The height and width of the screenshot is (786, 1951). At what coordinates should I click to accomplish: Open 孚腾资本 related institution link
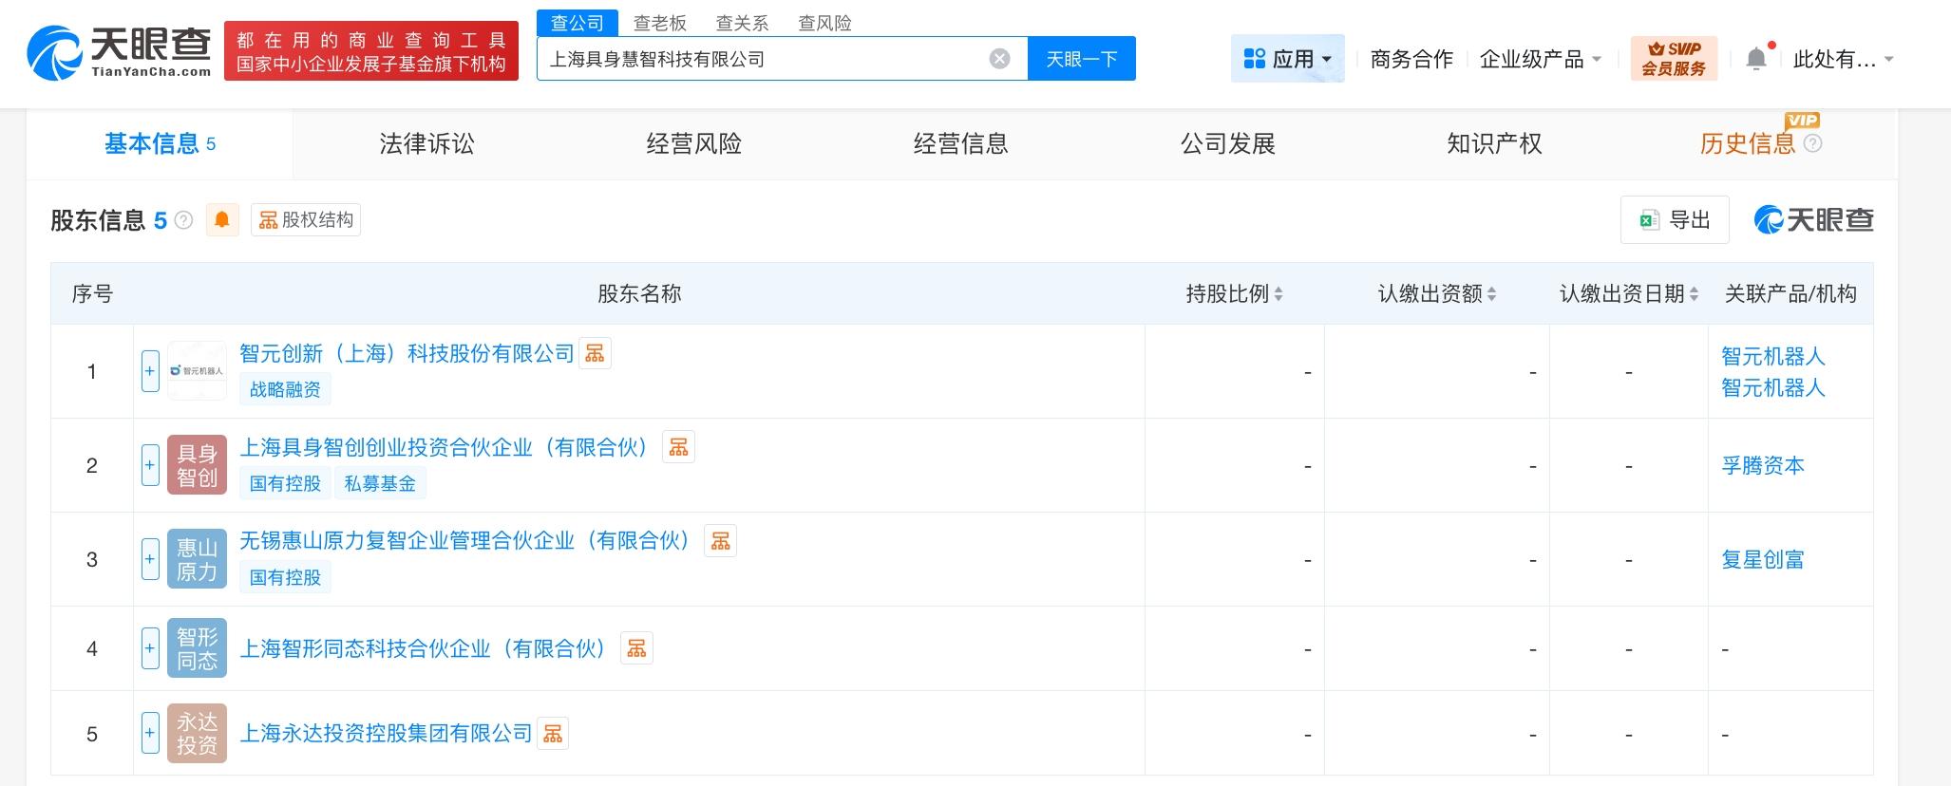point(1762,466)
